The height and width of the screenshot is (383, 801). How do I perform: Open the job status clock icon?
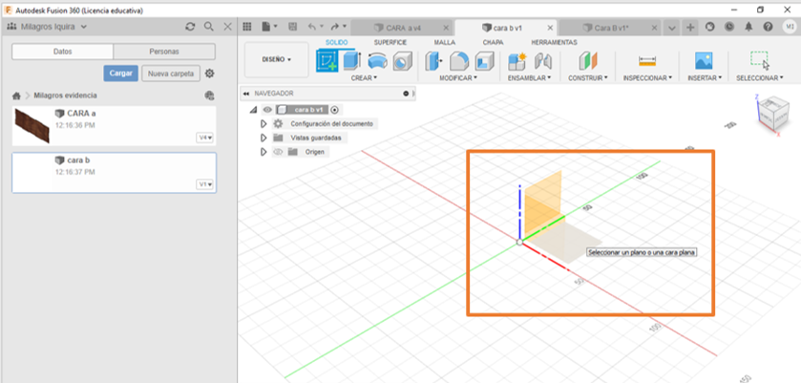click(x=729, y=27)
